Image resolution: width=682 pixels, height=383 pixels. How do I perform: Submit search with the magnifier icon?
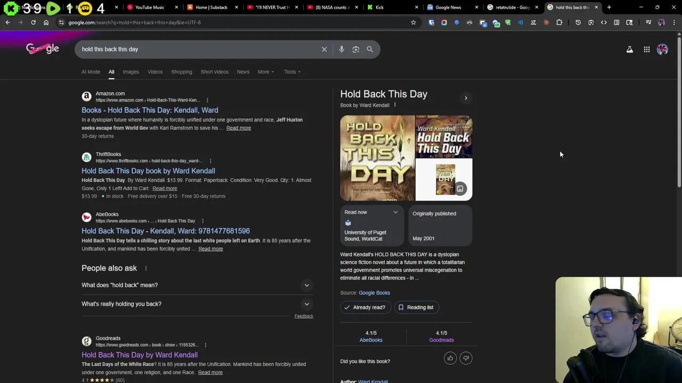pyautogui.click(x=370, y=49)
